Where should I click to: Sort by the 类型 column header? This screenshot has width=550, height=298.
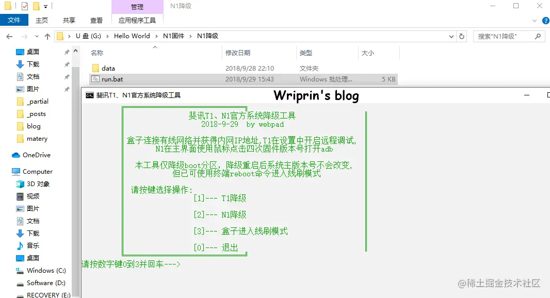click(305, 53)
